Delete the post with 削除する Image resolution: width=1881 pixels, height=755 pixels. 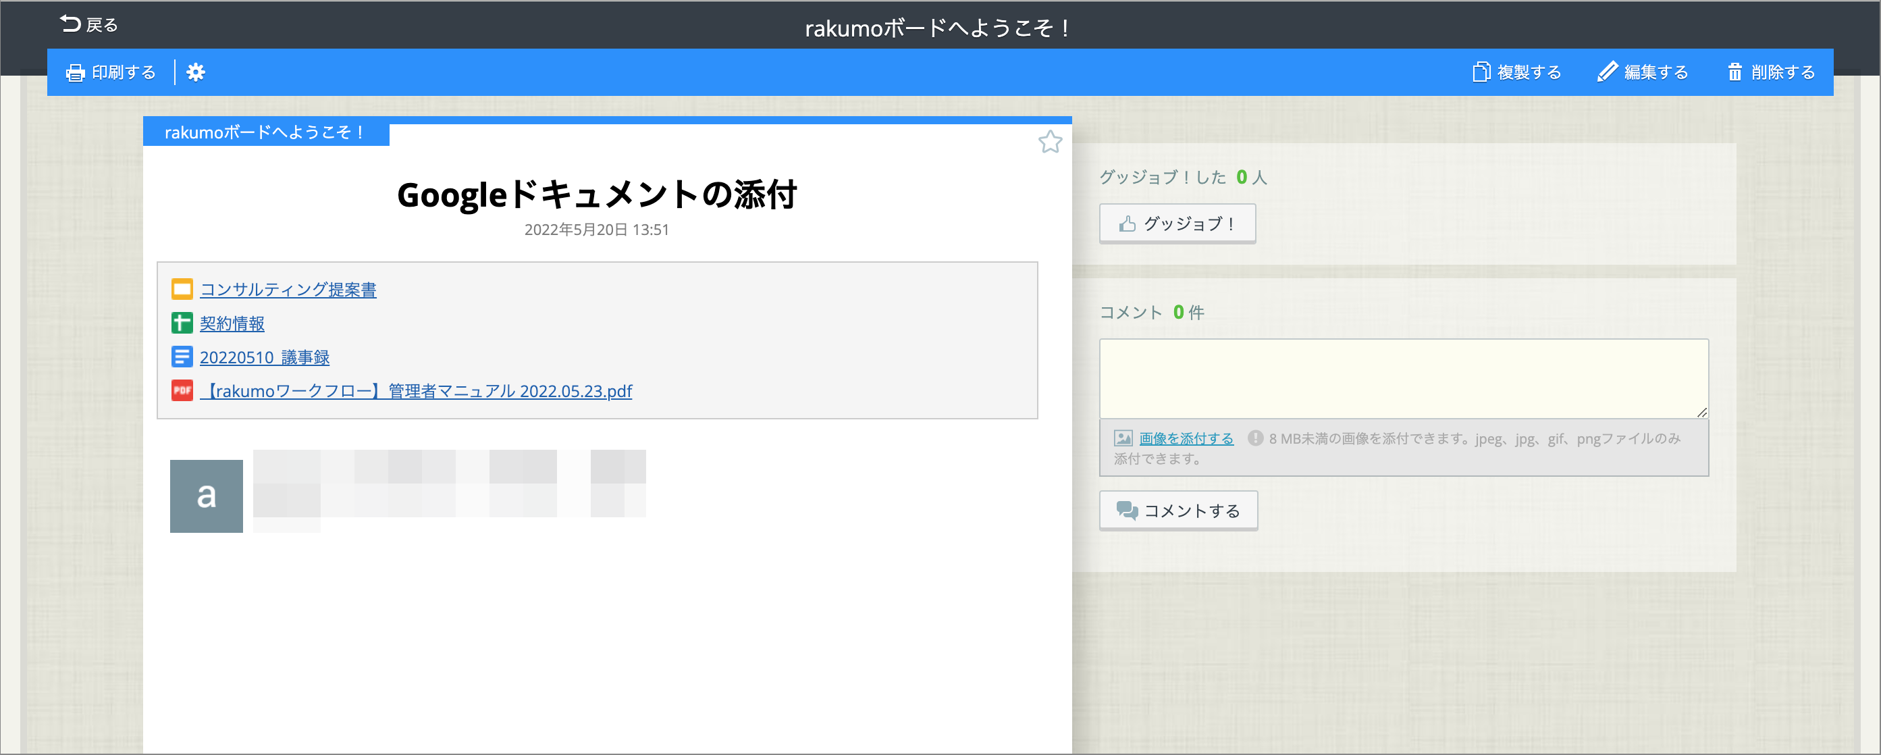[1771, 72]
